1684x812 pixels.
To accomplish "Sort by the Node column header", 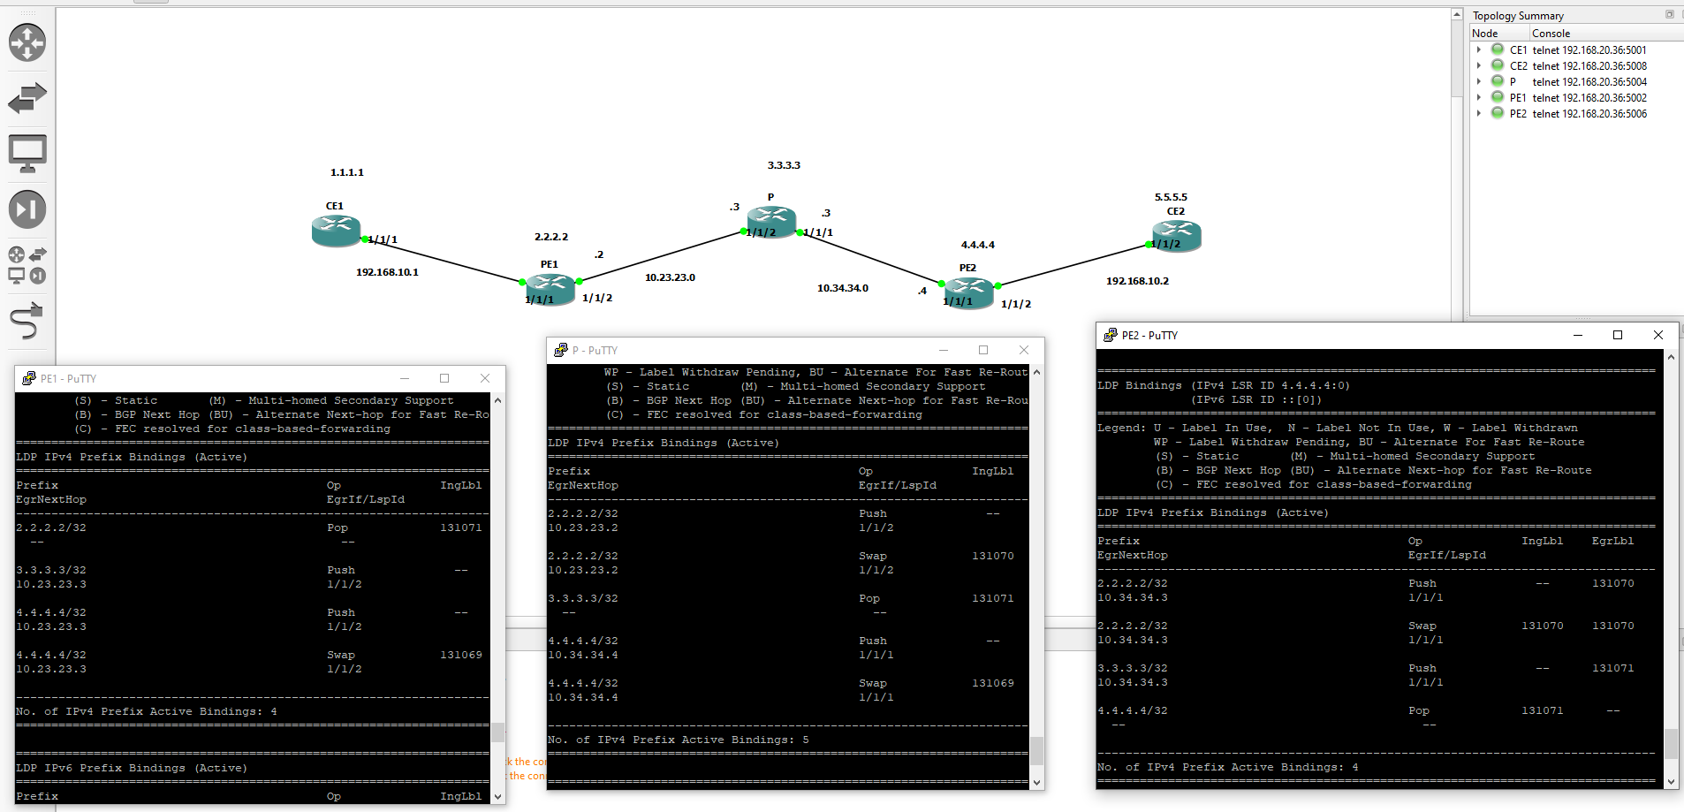I will [1499, 34].
